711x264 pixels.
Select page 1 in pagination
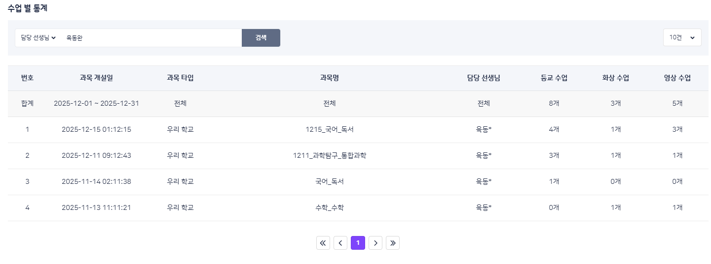358,243
